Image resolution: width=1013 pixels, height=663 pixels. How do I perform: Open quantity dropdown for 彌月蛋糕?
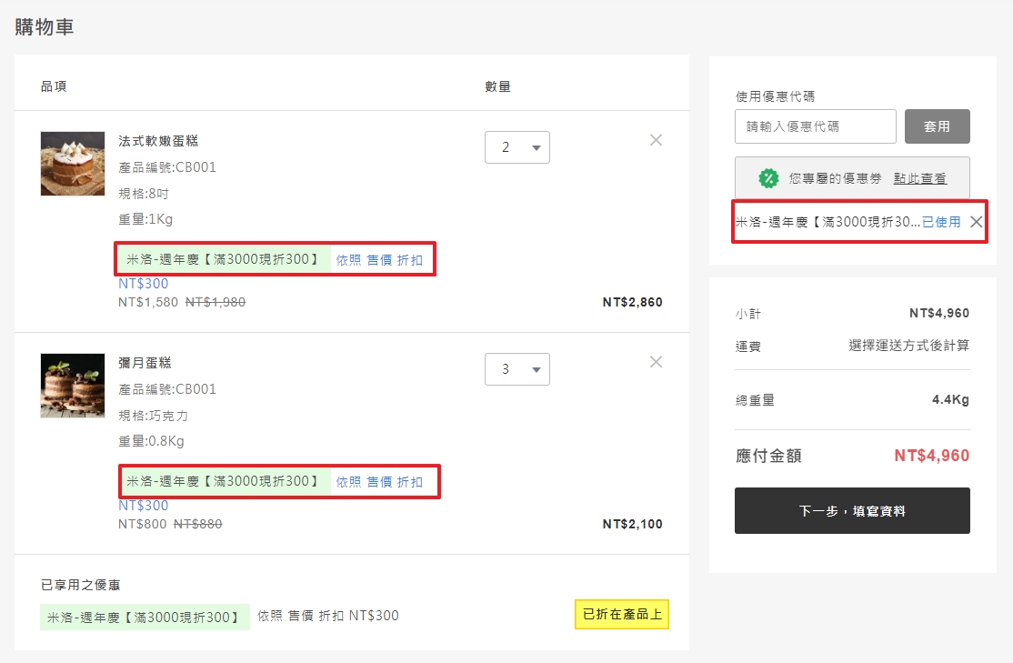(517, 369)
